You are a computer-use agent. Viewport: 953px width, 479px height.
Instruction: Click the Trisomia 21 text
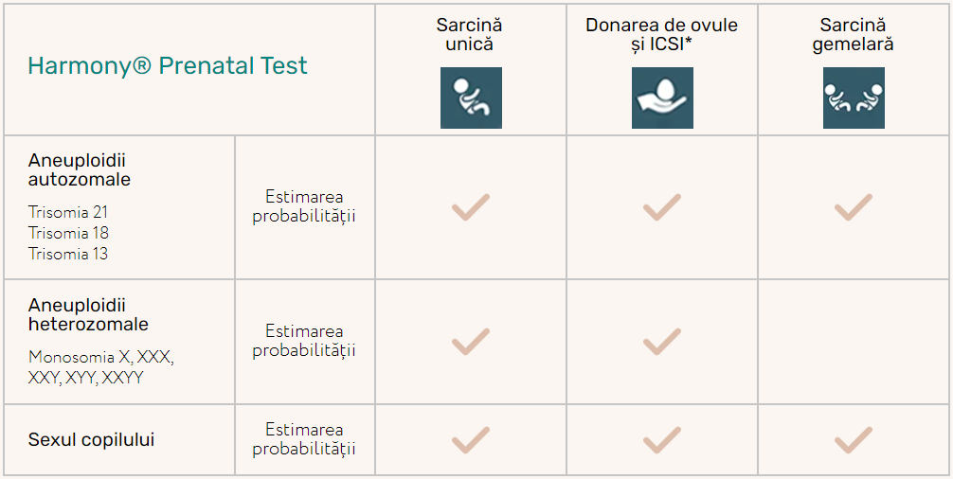tap(68, 212)
